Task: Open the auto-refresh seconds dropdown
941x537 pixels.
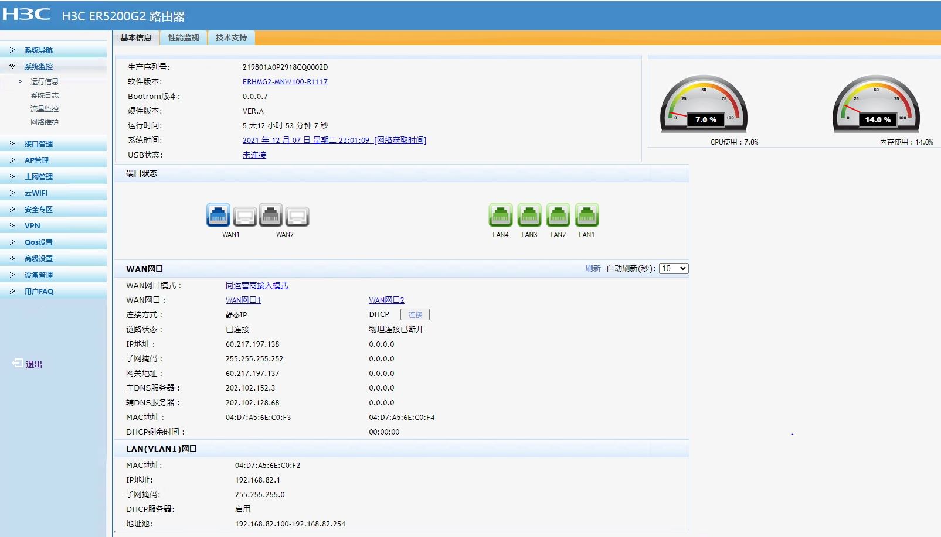Action: click(x=674, y=268)
